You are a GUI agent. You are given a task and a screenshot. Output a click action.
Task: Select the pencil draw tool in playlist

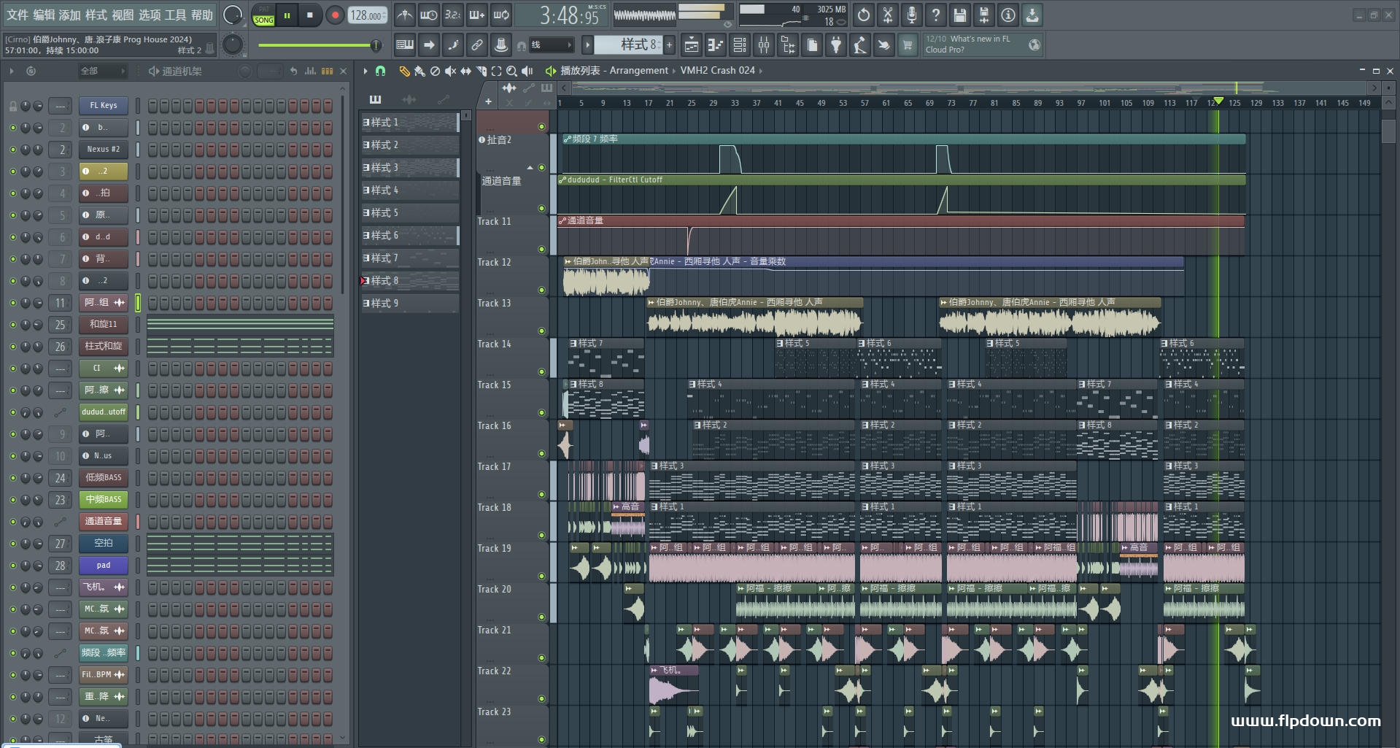click(x=403, y=71)
